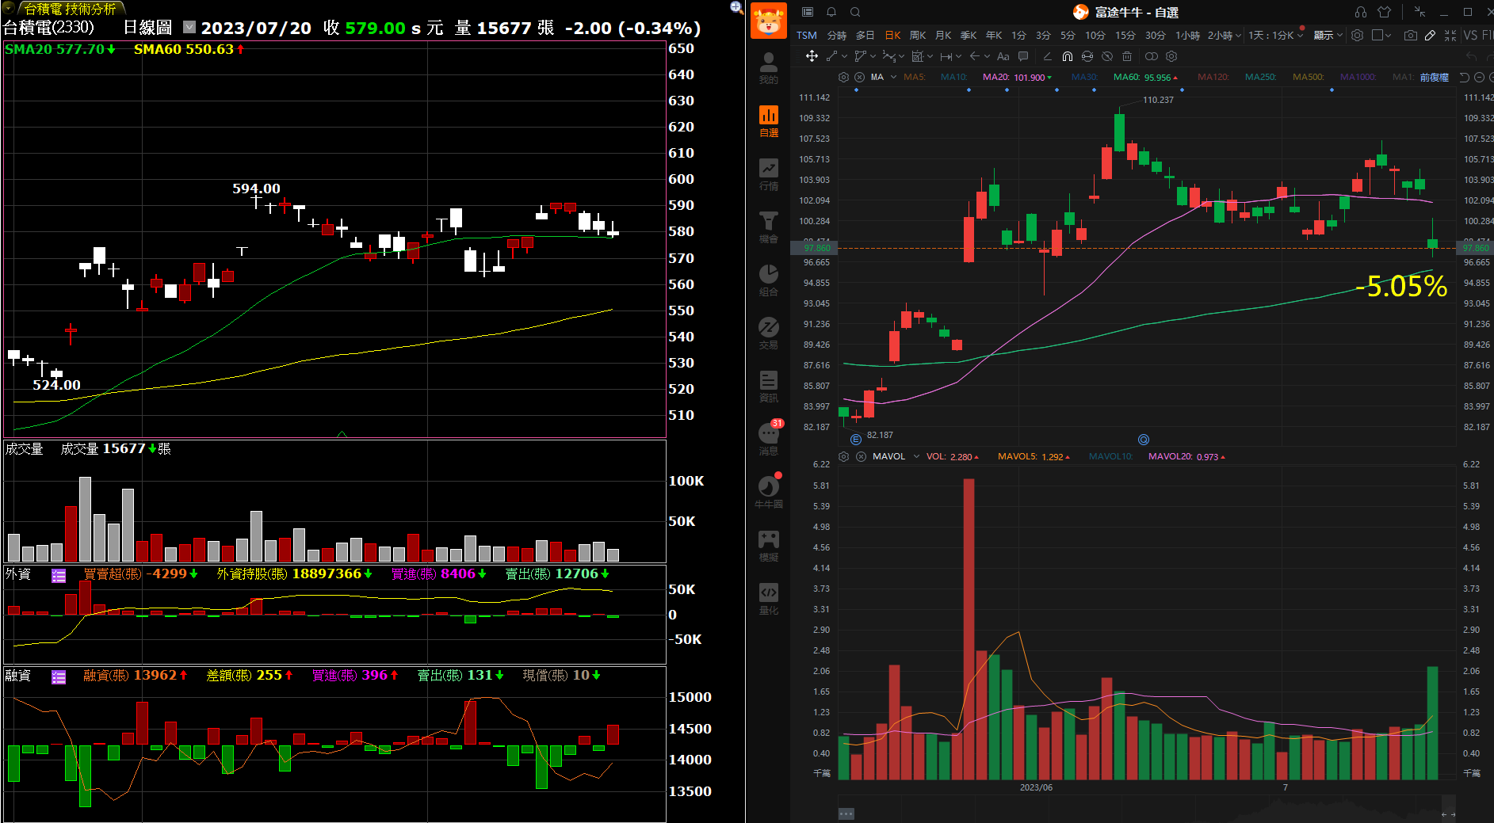Toggle the MA20 moving average line

pyautogui.click(x=995, y=77)
